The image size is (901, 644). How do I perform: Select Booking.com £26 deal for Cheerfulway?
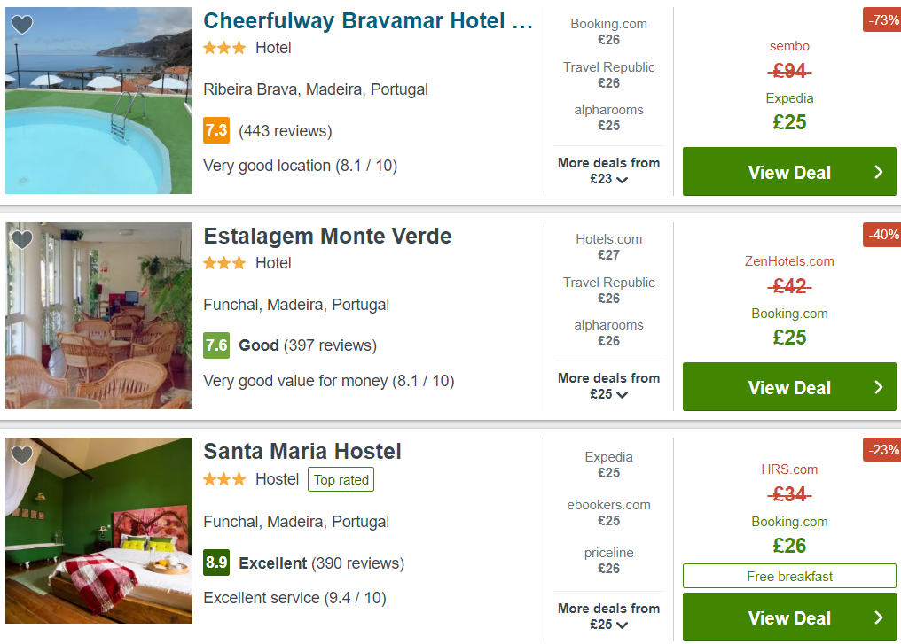click(x=608, y=32)
